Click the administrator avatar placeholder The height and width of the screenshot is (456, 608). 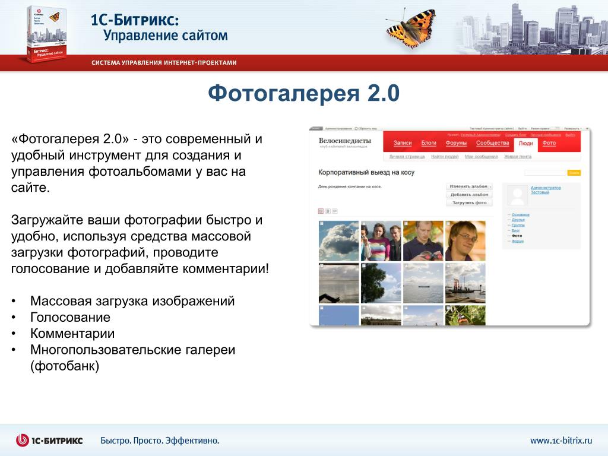point(518,195)
